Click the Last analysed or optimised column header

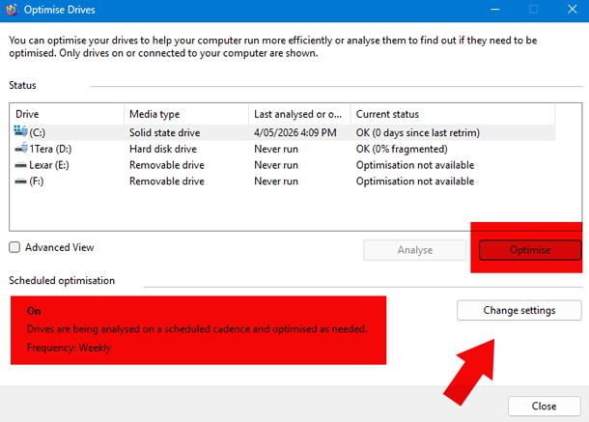pyautogui.click(x=298, y=114)
